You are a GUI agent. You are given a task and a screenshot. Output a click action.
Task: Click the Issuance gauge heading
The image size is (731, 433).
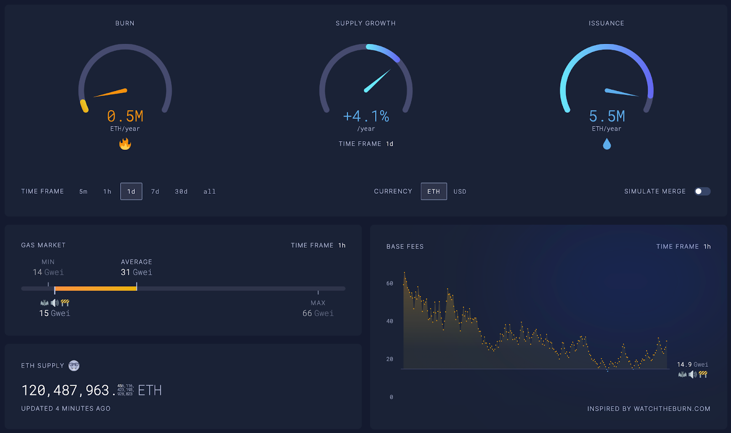tap(606, 23)
